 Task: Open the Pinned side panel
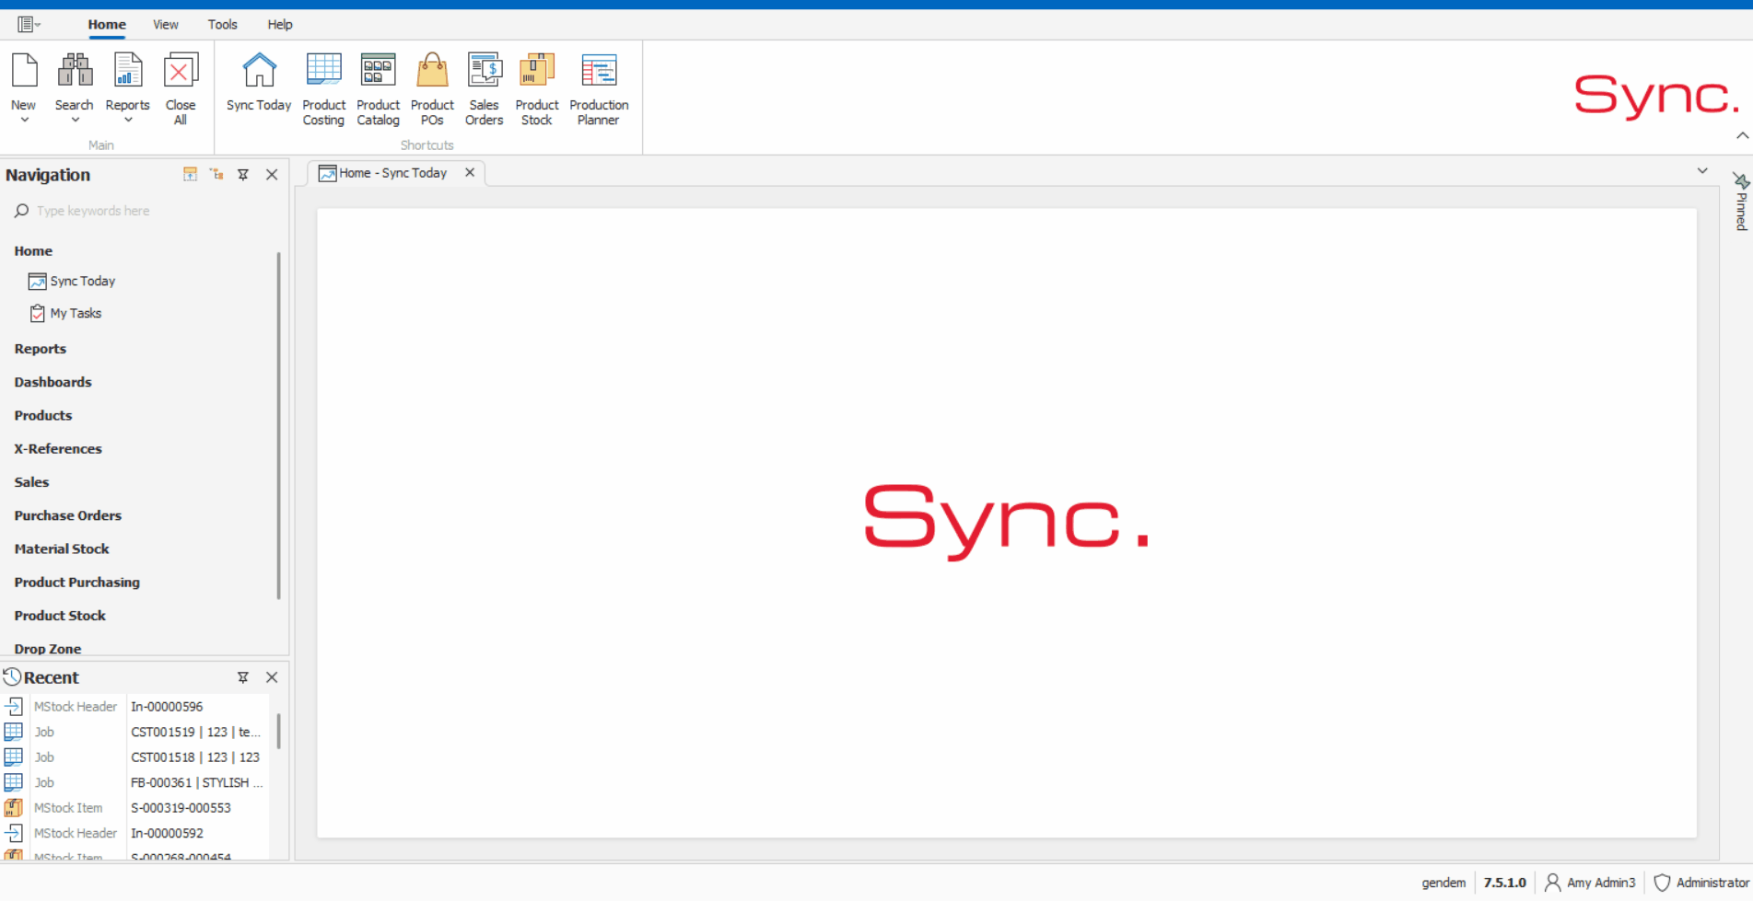[x=1740, y=202]
